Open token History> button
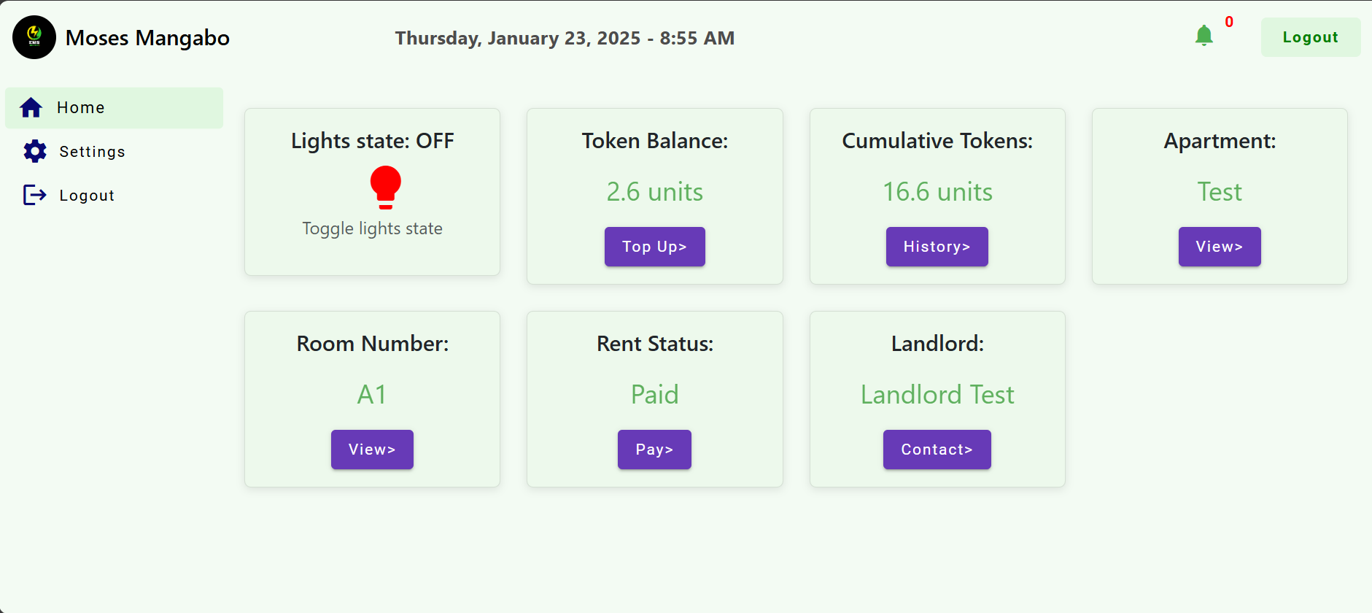Viewport: 1372px width, 613px height. click(937, 247)
